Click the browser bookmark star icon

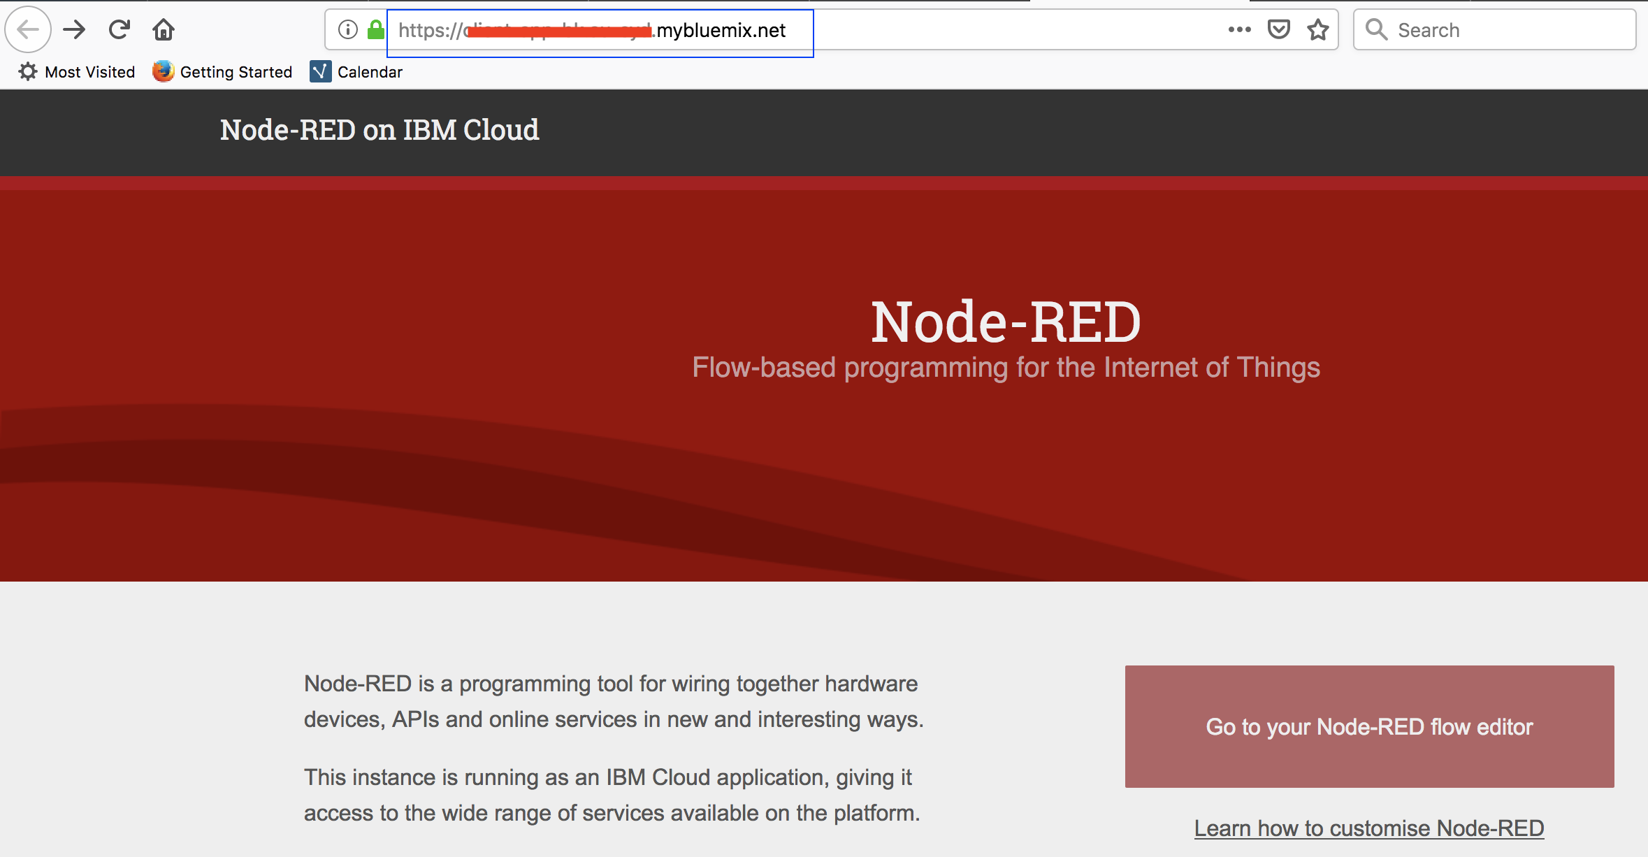pyautogui.click(x=1320, y=29)
